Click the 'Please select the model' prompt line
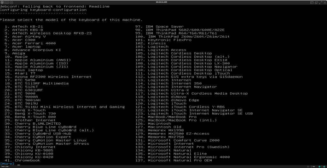Viewport: 327px width, 168px height. pyautogui.click(x=71, y=20)
